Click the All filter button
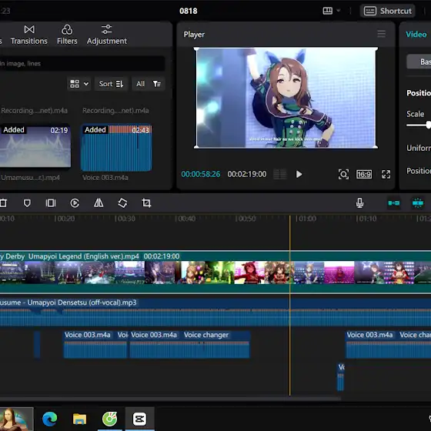431x431 pixels. pyautogui.click(x=140, y=84)
